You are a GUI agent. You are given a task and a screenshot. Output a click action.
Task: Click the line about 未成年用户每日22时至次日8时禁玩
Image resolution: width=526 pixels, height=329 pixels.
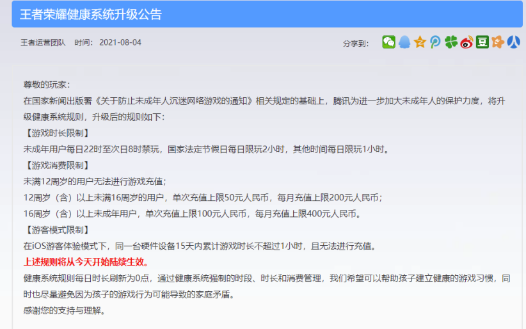pyautogui.click(x=207, y=149)
